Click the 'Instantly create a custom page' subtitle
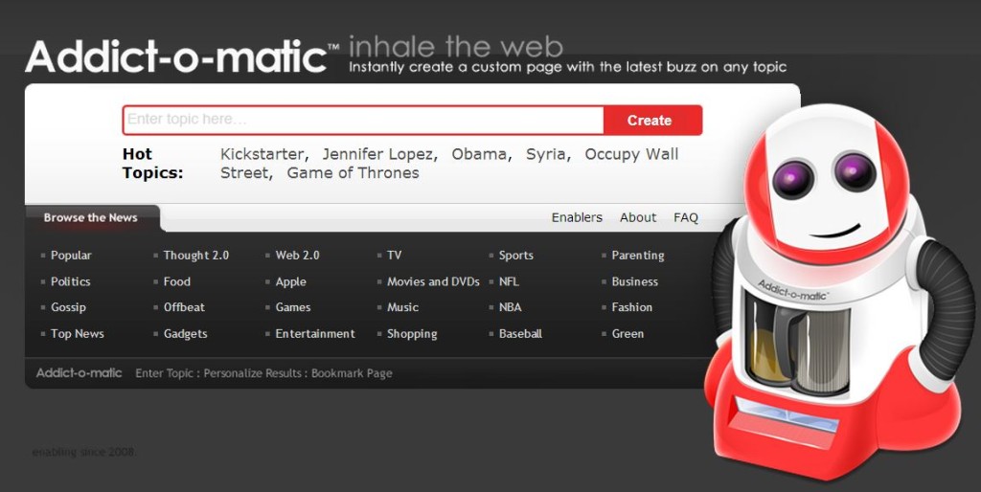981x492 pixels. click(x=567, y=67)
